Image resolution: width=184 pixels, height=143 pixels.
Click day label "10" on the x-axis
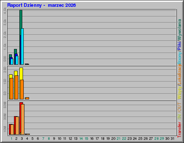tap(60, 139)
